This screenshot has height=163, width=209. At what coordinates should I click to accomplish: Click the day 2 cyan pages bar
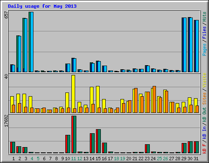(x=20, y=54)
